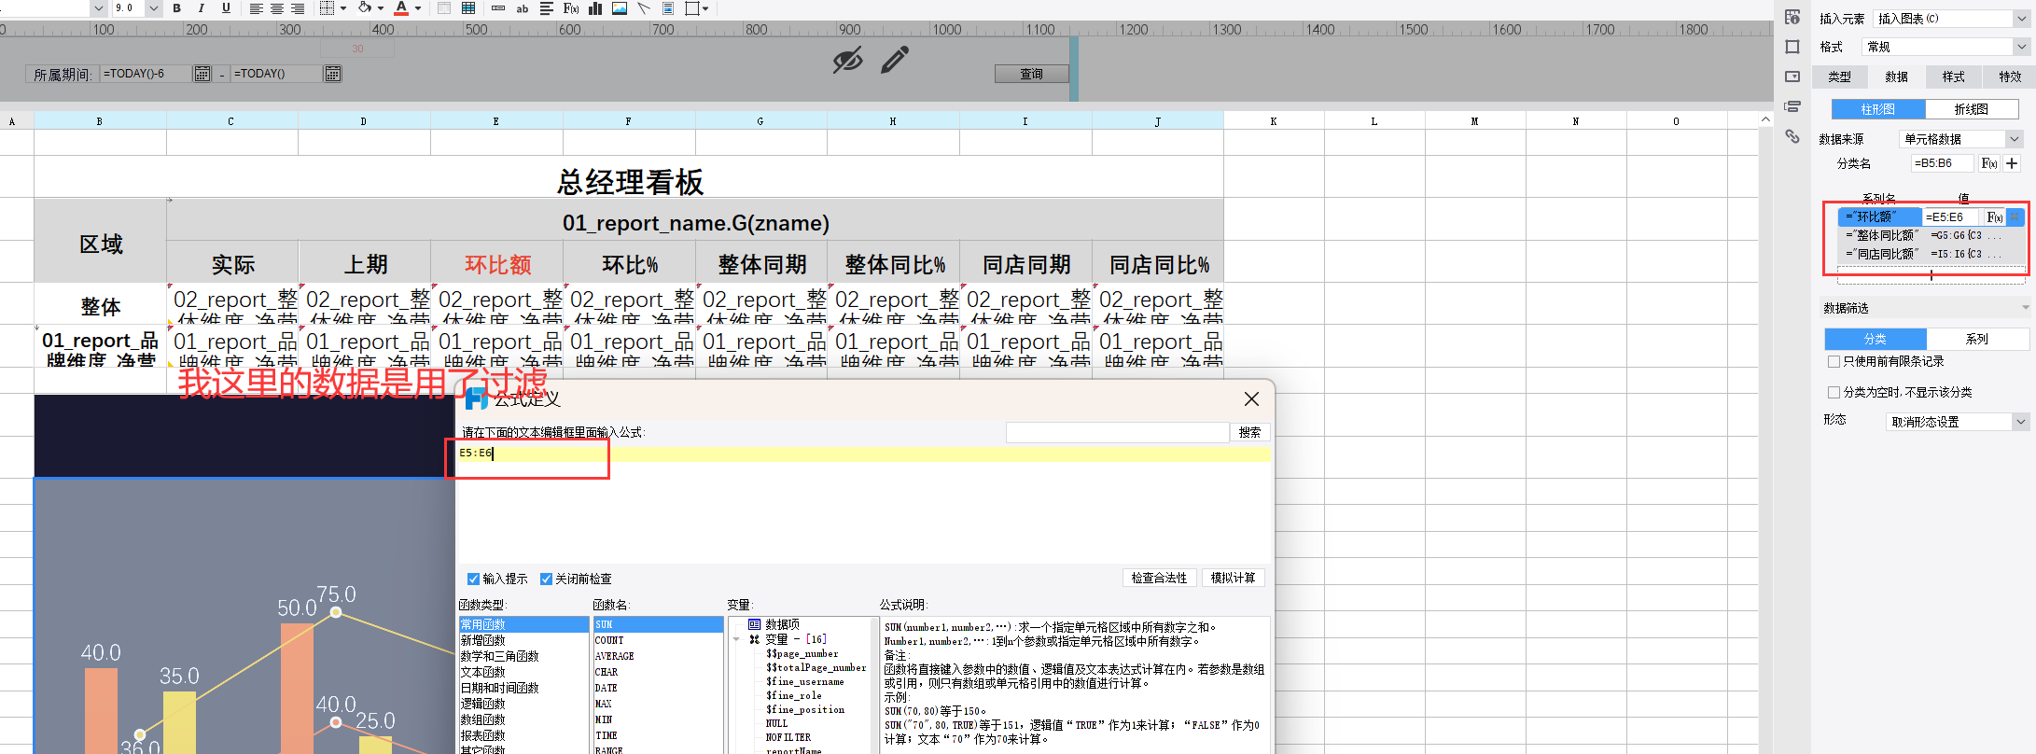2036x754 pixels.
Task: Enable 分类为空时,不显示该分类 checkbox
Action: 1834,392
